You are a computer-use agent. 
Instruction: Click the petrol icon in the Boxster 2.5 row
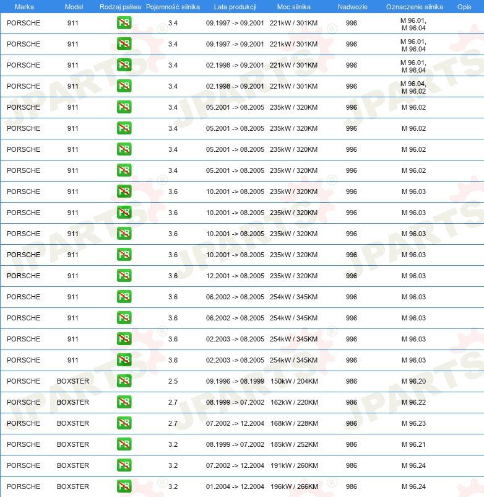click(x=124, y=380)
